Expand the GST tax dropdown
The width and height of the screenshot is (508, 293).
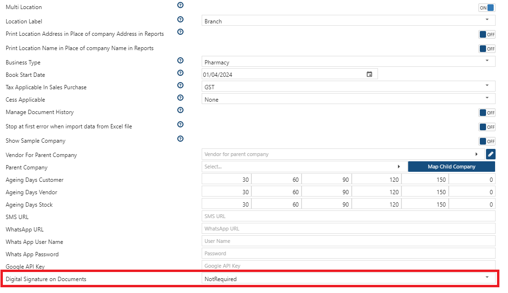(x=348, y=87)
